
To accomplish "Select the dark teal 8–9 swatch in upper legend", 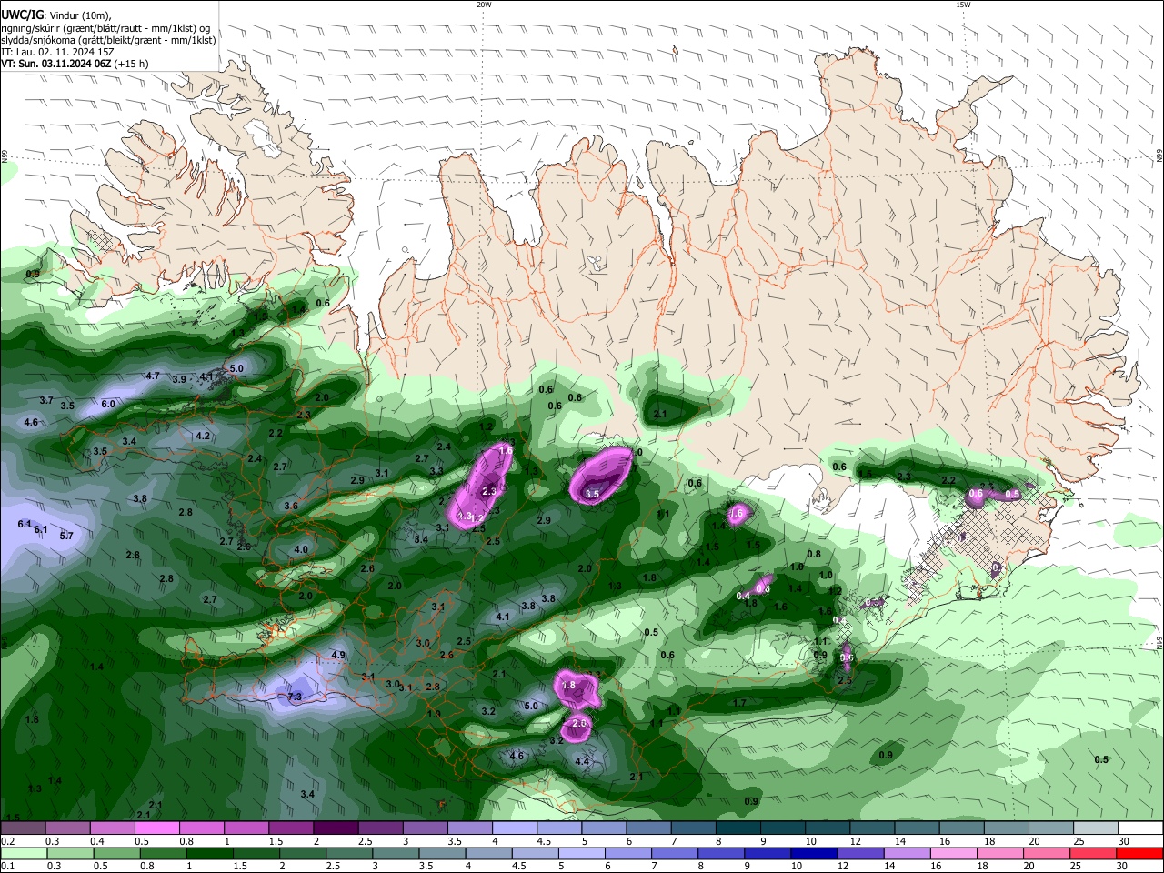I will [738, 828].
